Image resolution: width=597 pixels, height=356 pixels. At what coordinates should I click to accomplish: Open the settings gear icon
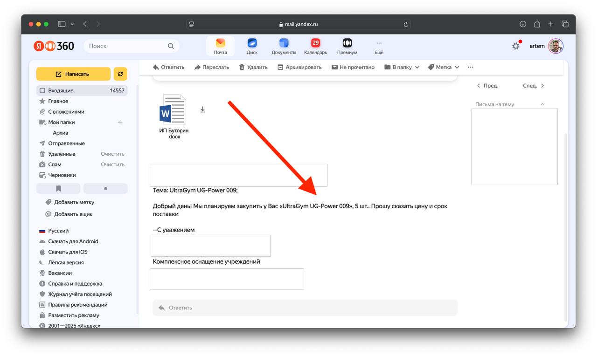click(515, 46)
